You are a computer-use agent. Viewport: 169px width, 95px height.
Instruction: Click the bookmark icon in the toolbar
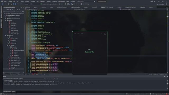[x=81, y=4]
